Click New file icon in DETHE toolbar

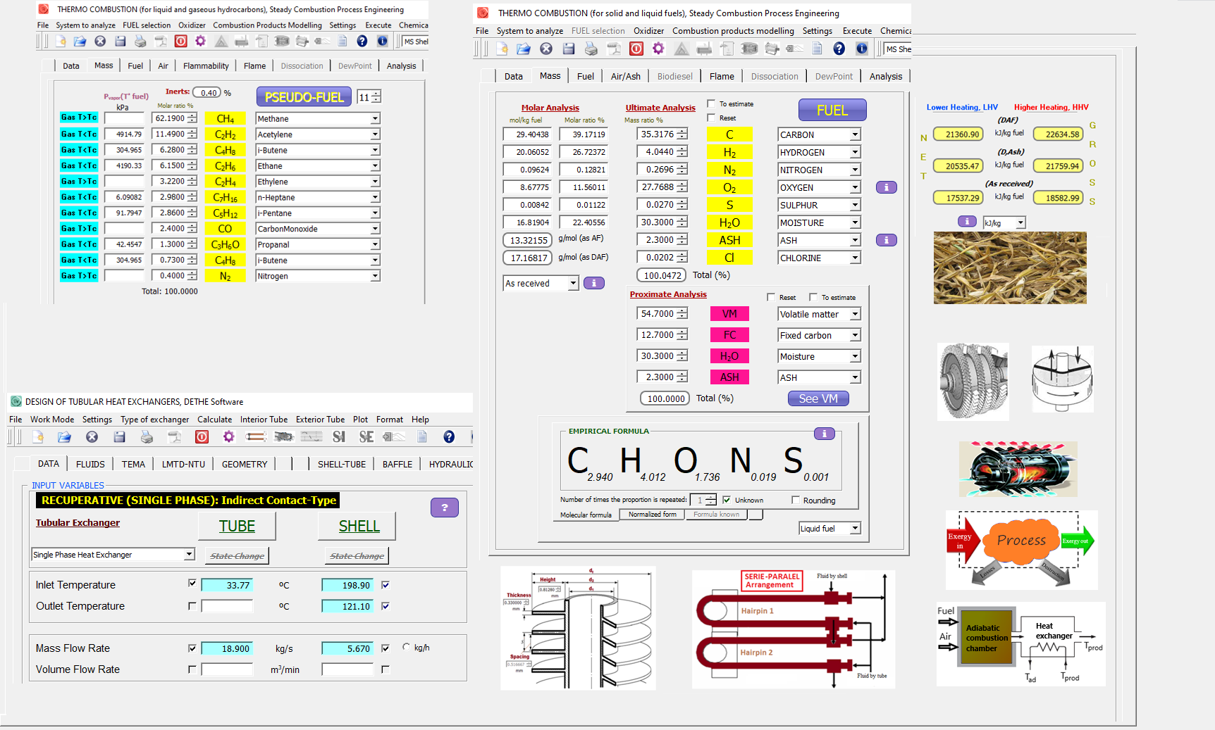[38, 437]
